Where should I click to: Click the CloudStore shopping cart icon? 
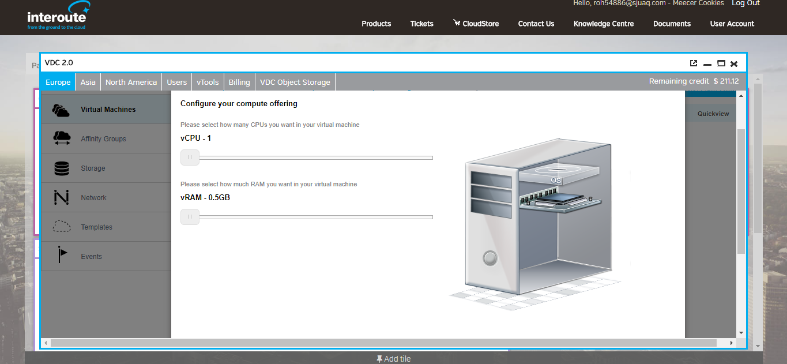[457, 23]
